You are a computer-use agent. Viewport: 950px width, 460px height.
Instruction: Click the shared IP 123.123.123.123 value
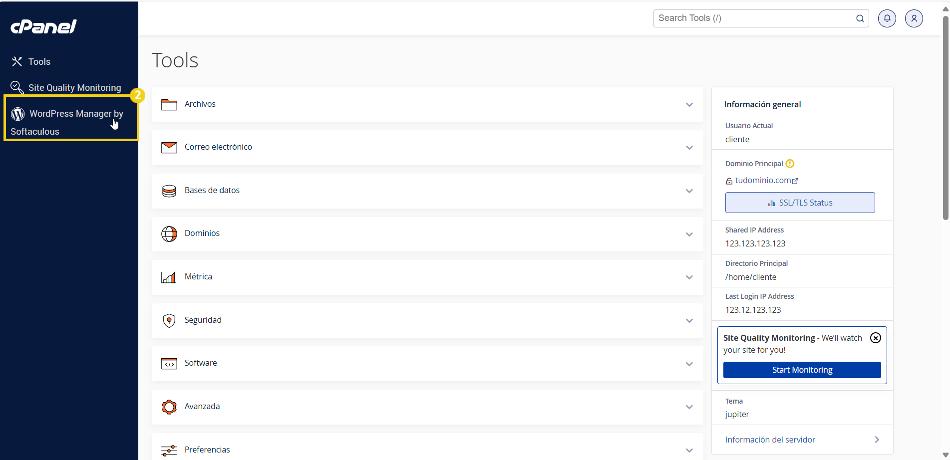[755, 243]
